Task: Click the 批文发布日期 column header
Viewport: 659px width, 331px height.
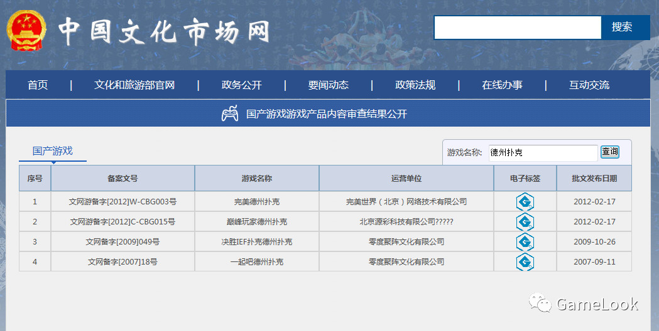Action: 594,178
